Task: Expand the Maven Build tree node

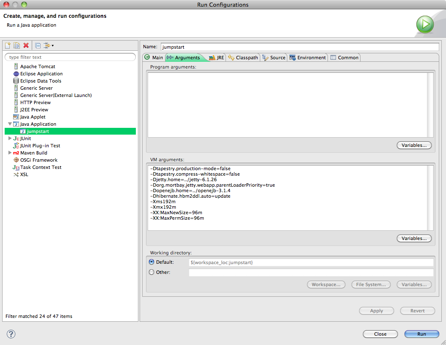Action: point(10,153)
